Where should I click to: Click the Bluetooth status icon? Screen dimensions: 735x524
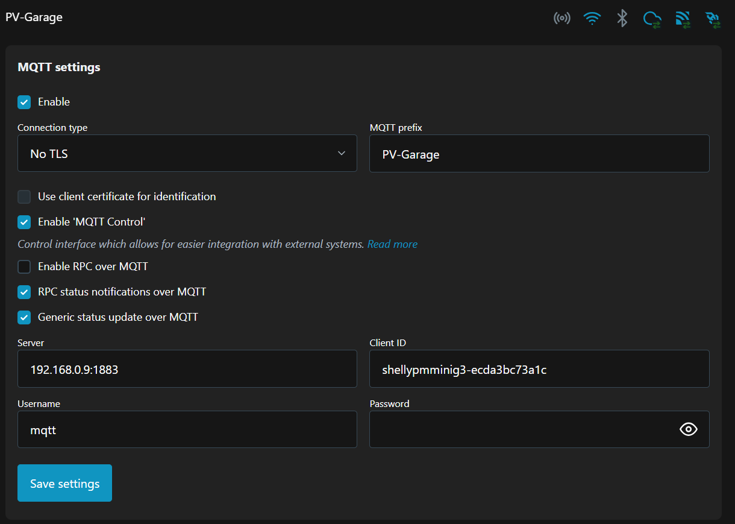click(x=622, y=18)
